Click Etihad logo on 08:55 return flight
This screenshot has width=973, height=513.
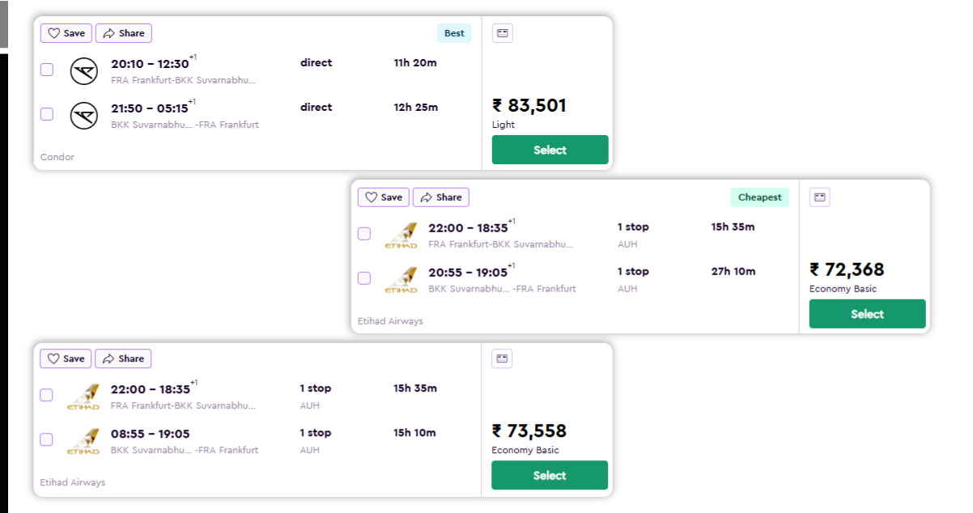click(83, 441)
